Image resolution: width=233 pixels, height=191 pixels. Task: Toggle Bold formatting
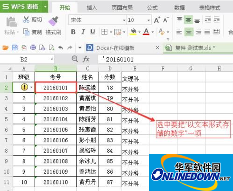pos(73,32)
